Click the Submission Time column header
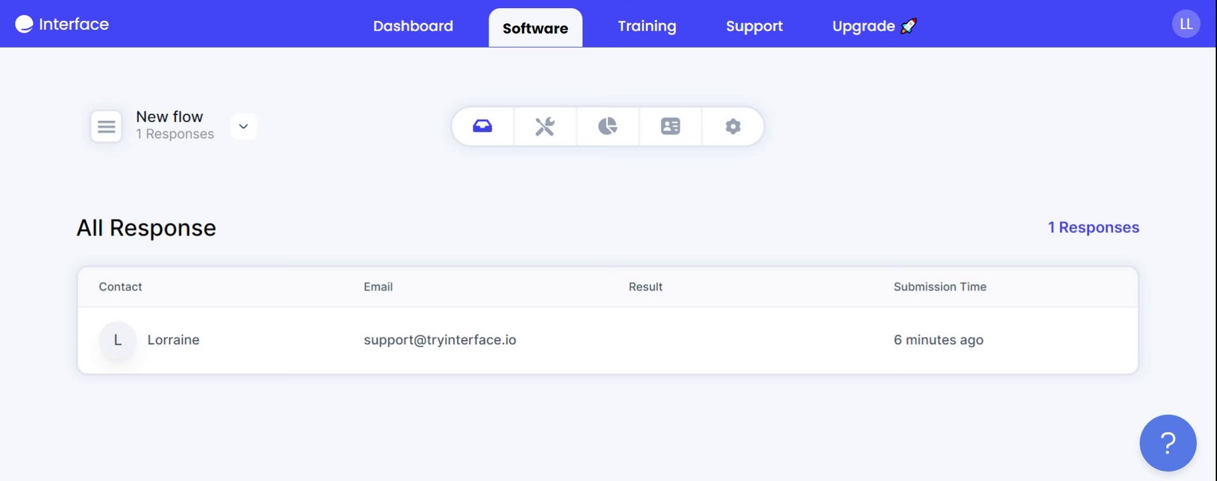 coord(940,287)
